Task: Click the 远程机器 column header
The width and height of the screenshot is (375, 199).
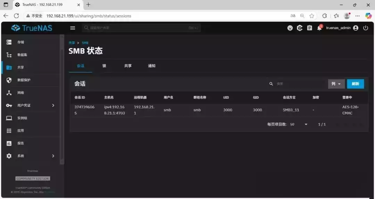Action: [140, 97]
